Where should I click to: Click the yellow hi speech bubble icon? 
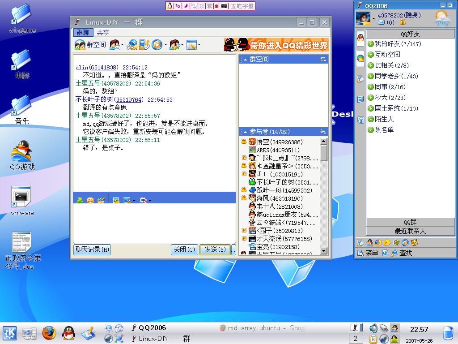pos(387,243)
